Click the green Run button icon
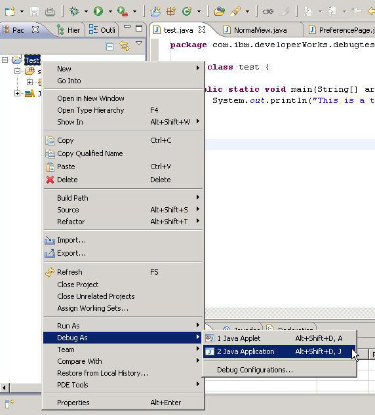 click(x=98, y=11)
